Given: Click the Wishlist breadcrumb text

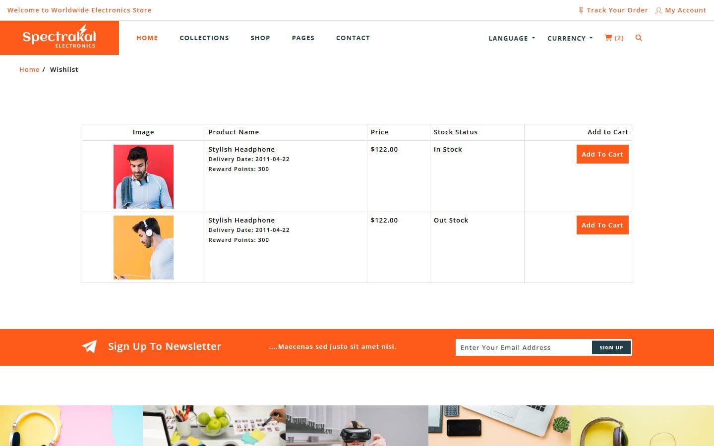Looking at the screenshot, I should (64, 69).
